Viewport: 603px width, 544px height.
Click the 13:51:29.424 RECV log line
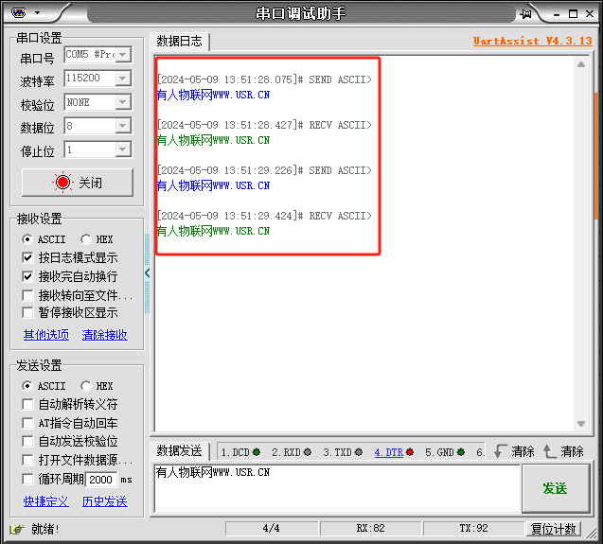(x=265, y=216)
